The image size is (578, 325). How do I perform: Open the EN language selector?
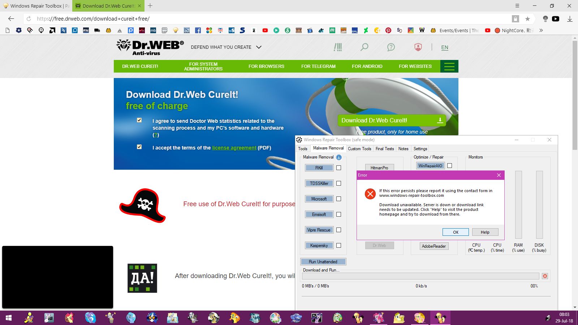pyautogui.click(x=445, y=47)
